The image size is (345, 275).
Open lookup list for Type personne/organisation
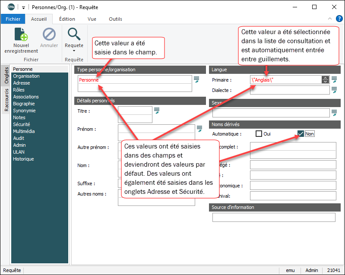(196, 79)
